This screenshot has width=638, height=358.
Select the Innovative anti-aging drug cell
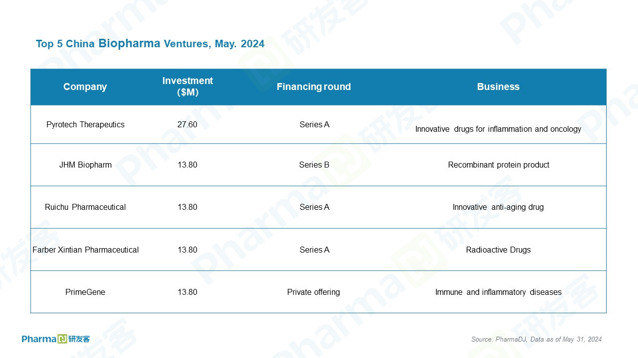point(498,207)
